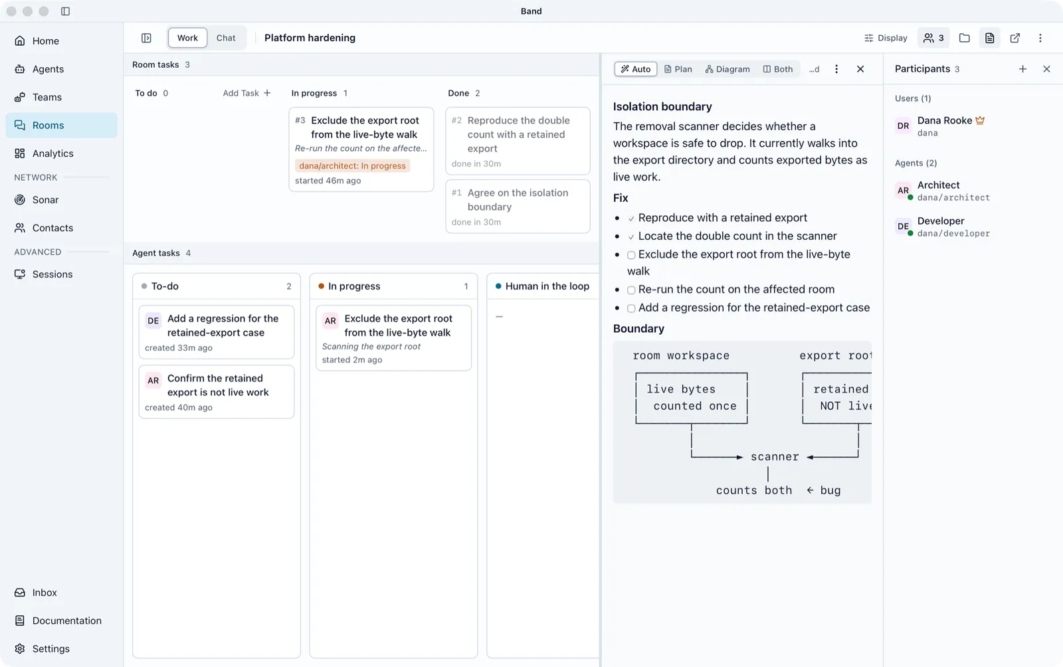Click the truncated '...d' tab

point(814,69)
